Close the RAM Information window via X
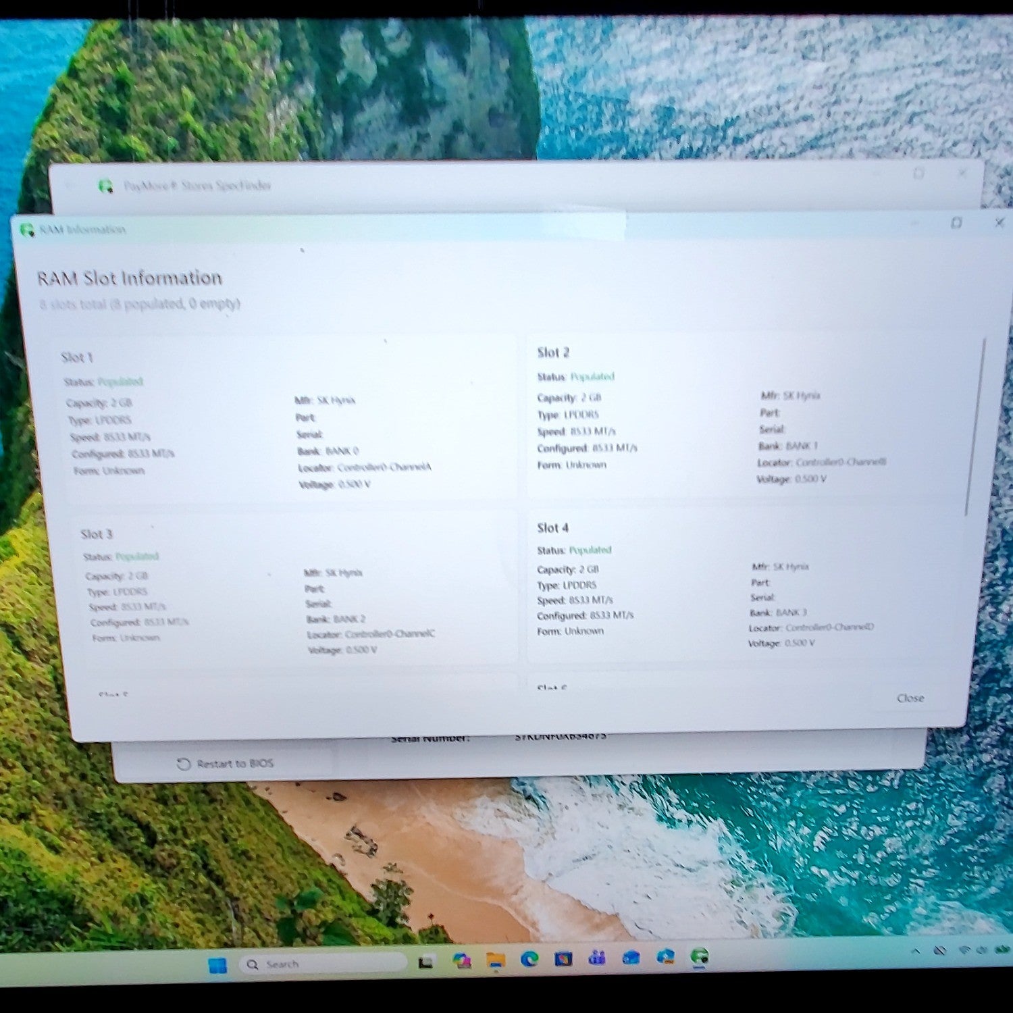 click(999, 222)
